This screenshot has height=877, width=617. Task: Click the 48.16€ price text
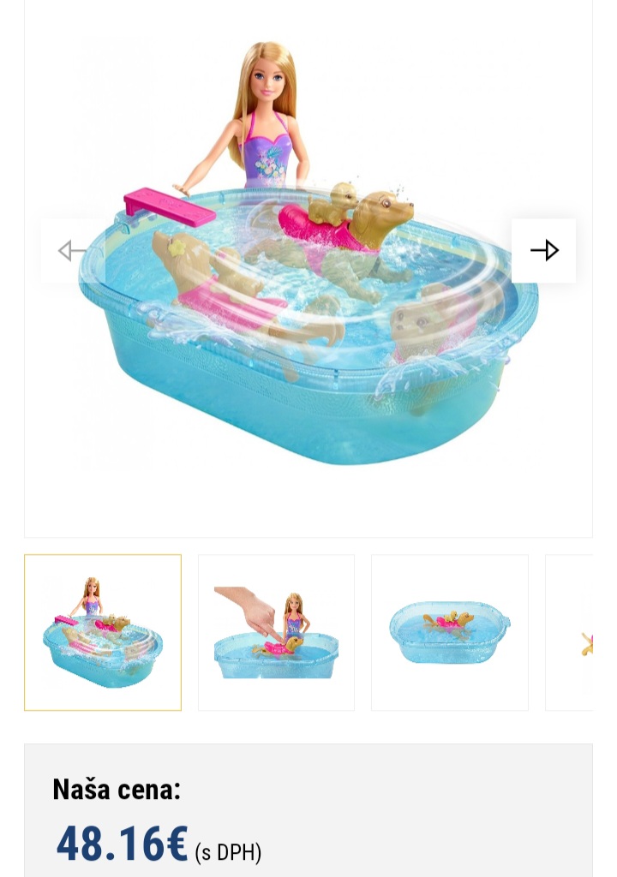122,844
